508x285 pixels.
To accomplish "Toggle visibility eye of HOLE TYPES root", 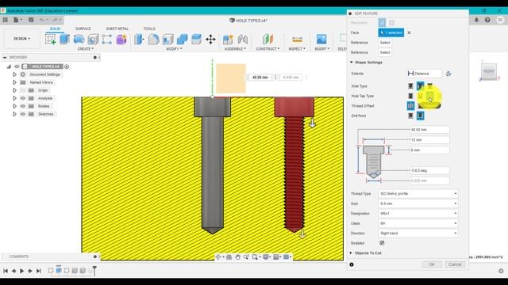I will [x=17, y=66].
